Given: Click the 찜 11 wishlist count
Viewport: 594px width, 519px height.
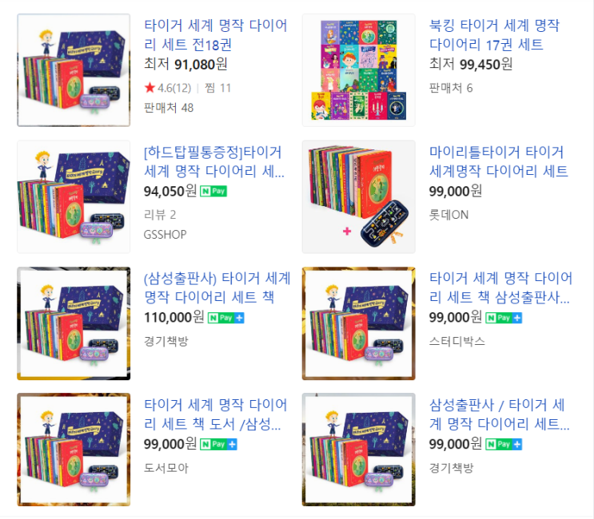Looking at the screenshot, I should coord(217,88).
